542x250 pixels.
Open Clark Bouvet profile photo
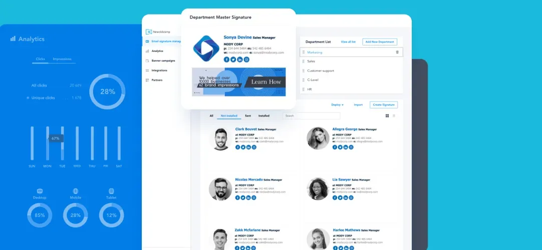(x=220, y=139)
